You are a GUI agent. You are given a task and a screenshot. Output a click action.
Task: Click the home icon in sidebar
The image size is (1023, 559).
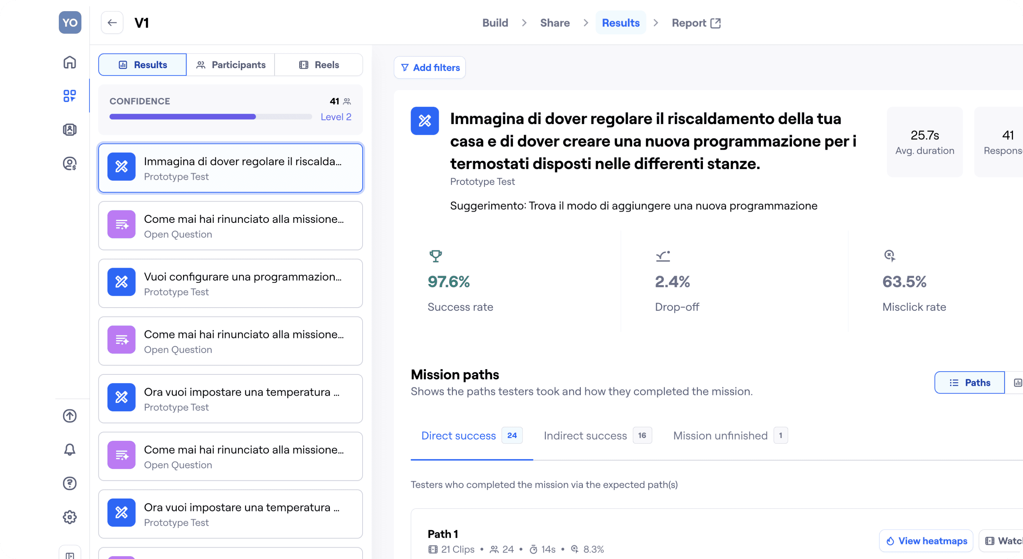coord(70,62)
